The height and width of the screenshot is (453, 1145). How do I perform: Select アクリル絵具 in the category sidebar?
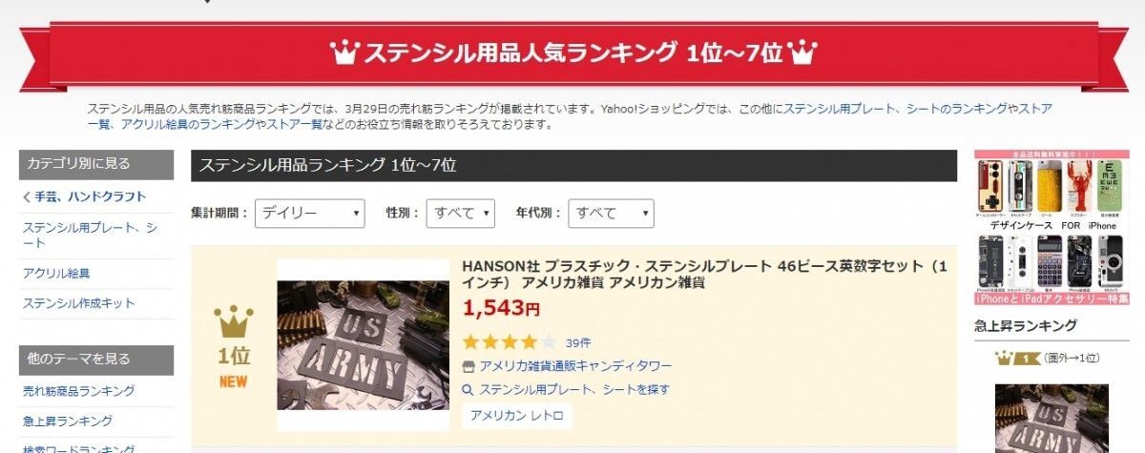(56, 274)
